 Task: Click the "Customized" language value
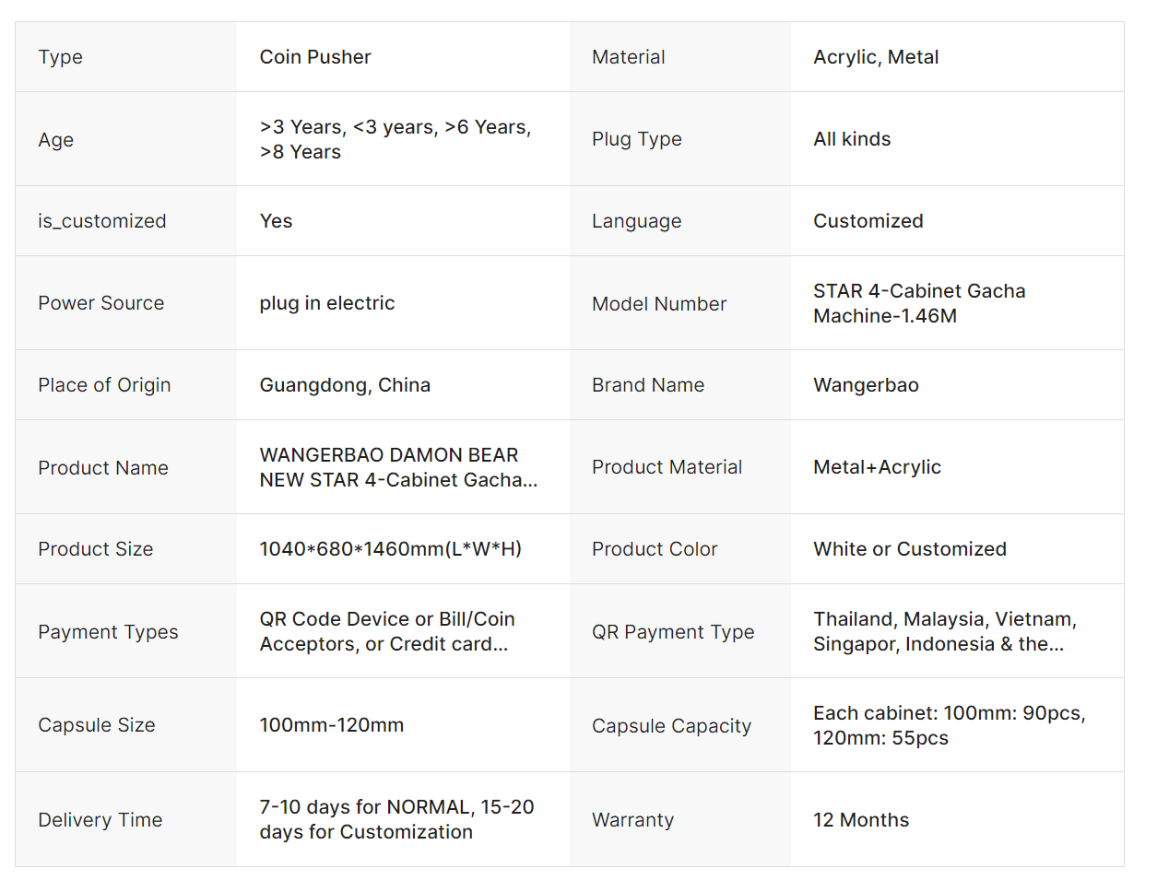pyautogui.click(x=868, y=221)
